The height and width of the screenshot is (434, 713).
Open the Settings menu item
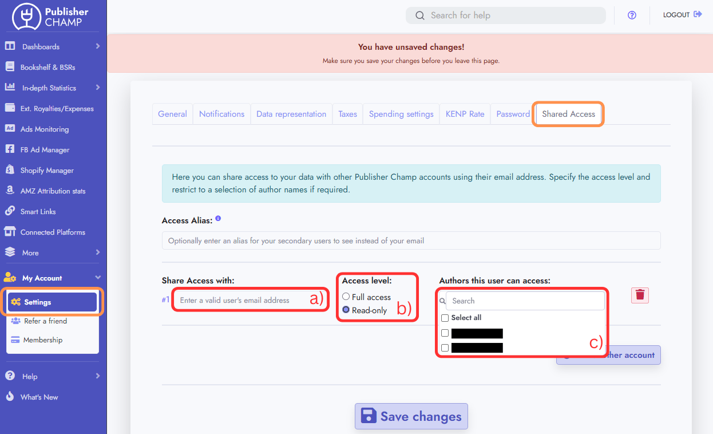click(53, 302)
